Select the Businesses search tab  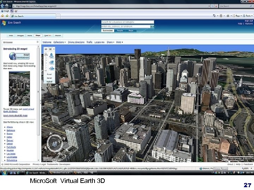tap(108, 31)
